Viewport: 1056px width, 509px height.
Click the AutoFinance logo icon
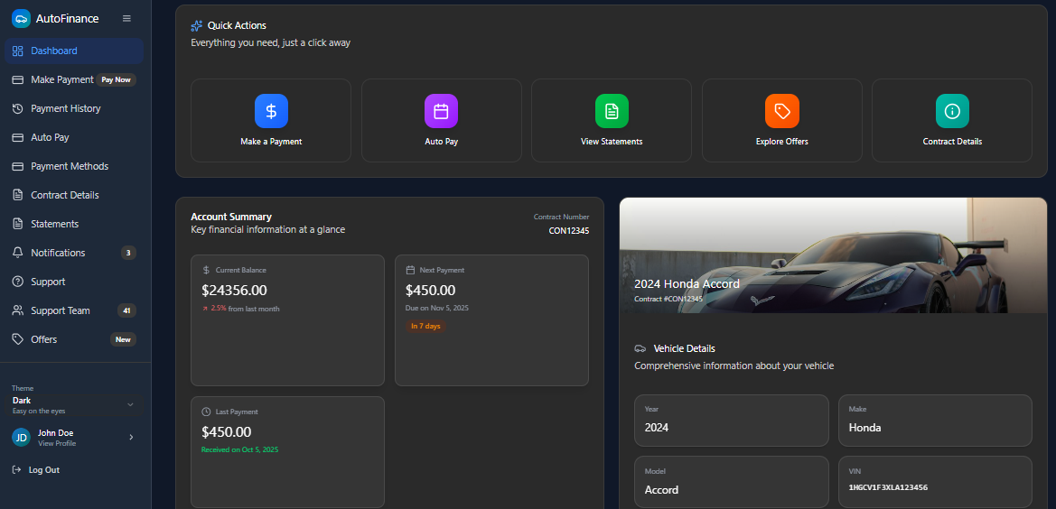pyautogui.click(x=21, y=18)
